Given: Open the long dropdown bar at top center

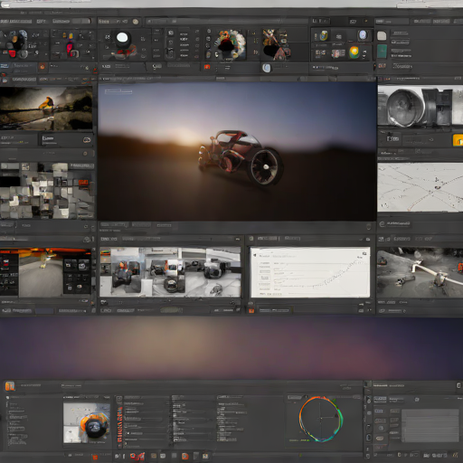Looking at the screenshot, I should click(227, 21).
